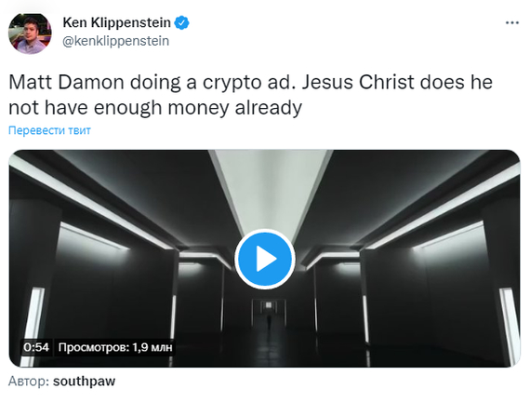Click the second line of tweet text
530x402 pixels.
pyautogui.click(x=155, y=108)
